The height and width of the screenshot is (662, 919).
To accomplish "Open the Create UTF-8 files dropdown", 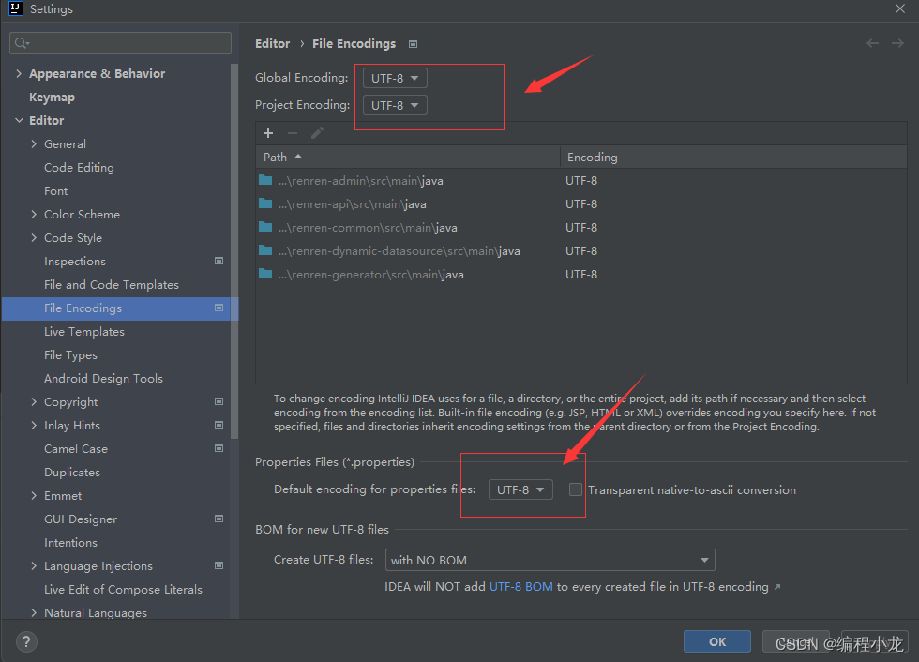I will coord(550,560).
